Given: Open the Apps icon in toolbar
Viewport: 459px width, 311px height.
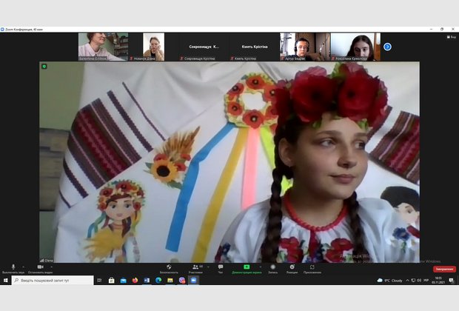Looking at the screenshot, I should [x=312, y=268].
